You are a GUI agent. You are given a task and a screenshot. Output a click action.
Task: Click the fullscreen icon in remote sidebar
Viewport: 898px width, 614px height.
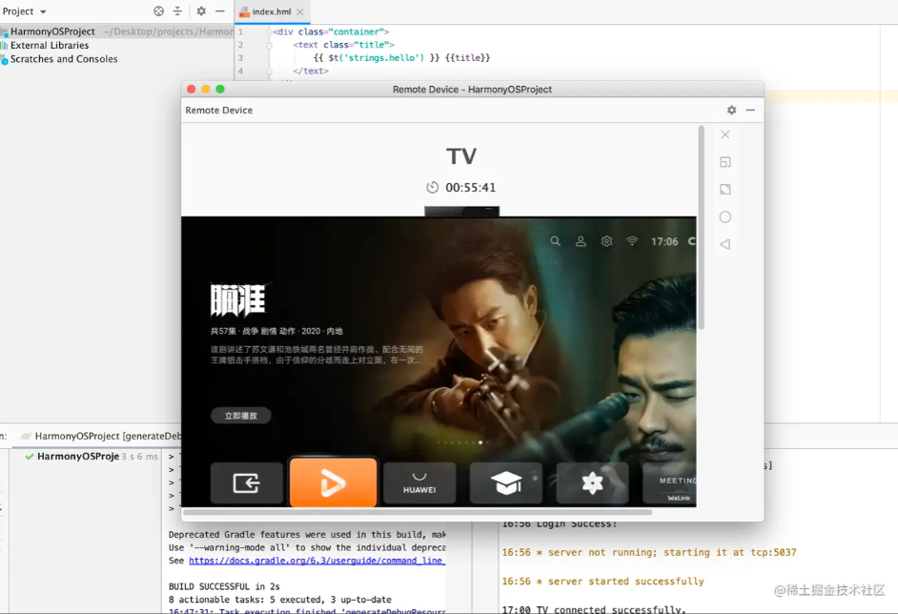pyautogui.click(x=725, y=190)
